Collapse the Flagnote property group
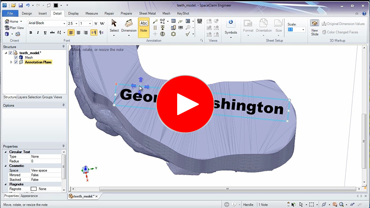 point(6,184)
